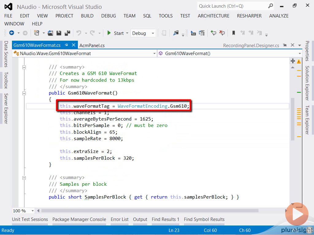Open the Package Manager Console tab
Viewport: 314px width, 235px height.
coord(79,219)
